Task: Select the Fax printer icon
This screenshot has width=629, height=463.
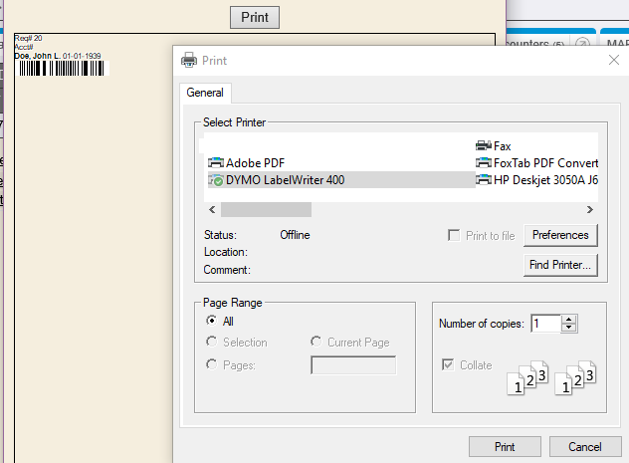Action: tap(484, 145)
